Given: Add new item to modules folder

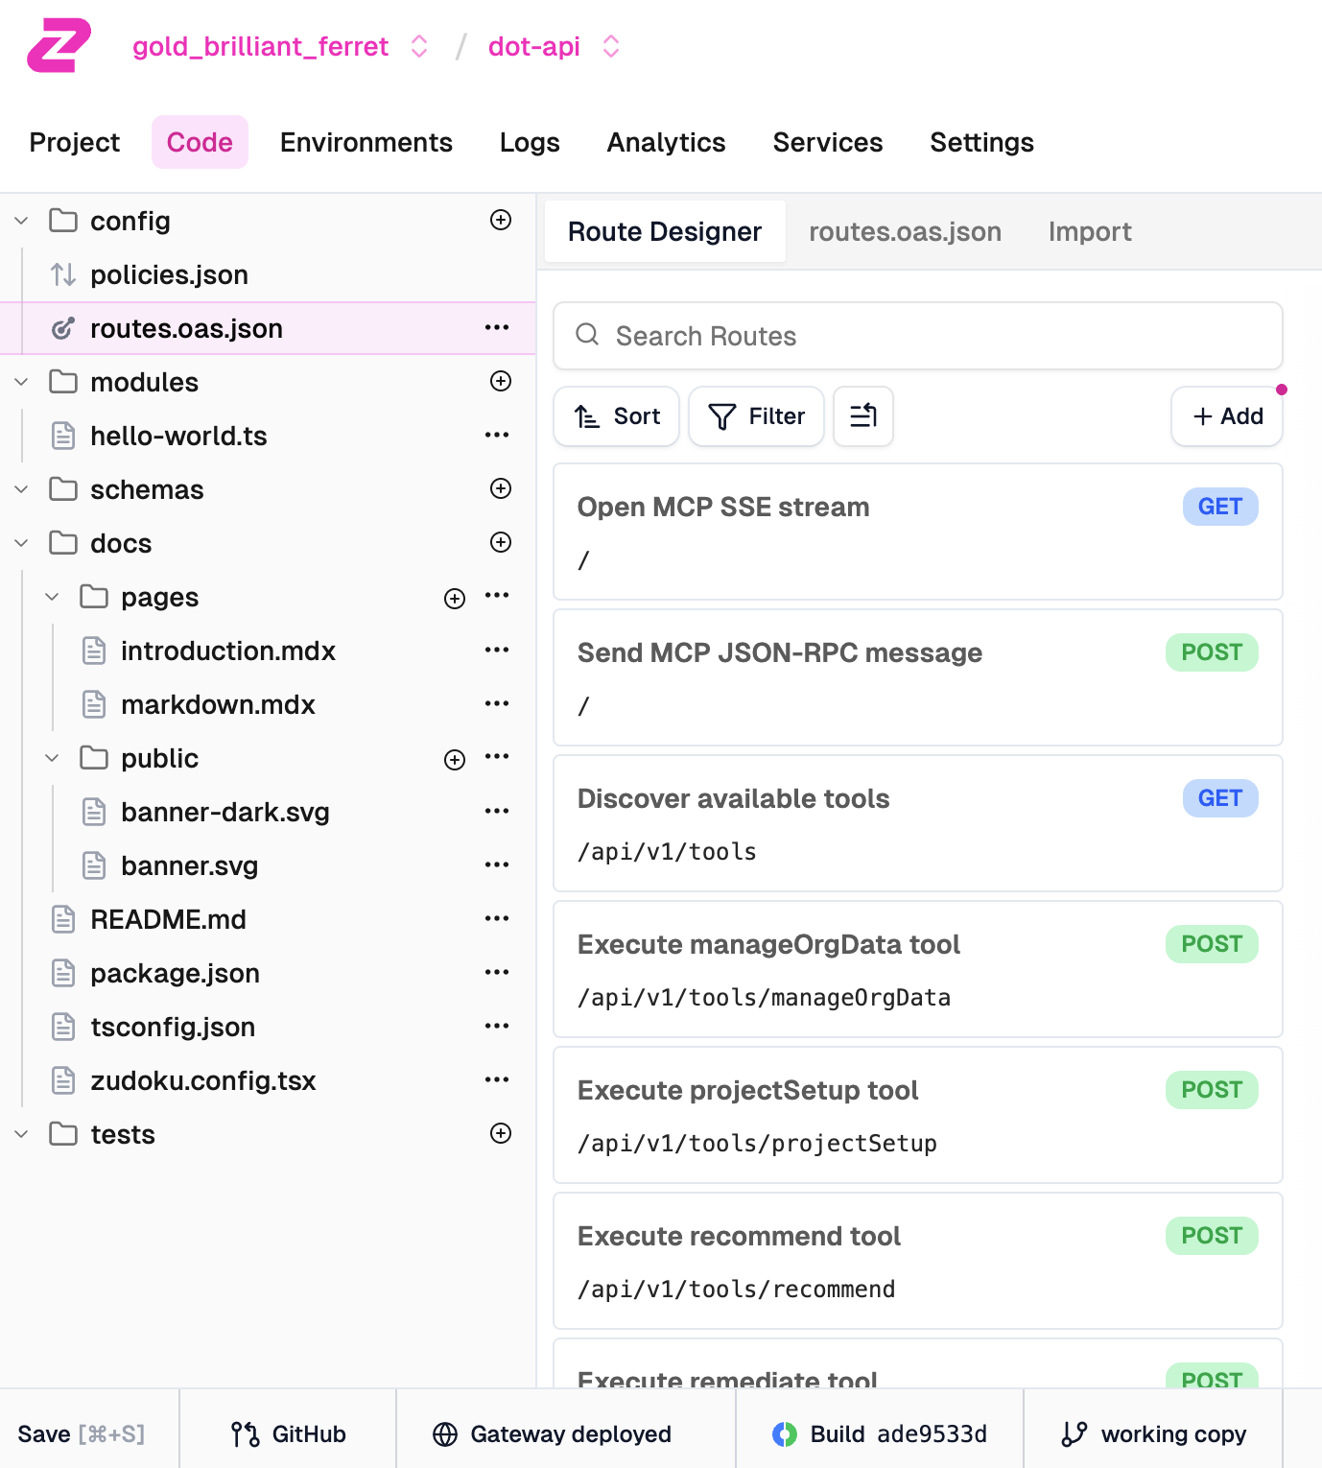Looking at the screenshot, I should pos(500,381).
